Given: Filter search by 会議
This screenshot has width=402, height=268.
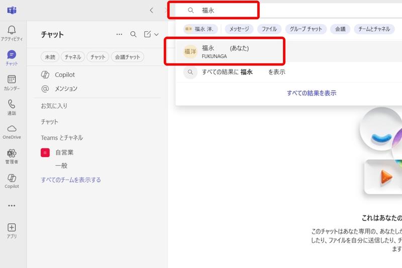Looking at the screenshot, I should click(x=340, y=29).
